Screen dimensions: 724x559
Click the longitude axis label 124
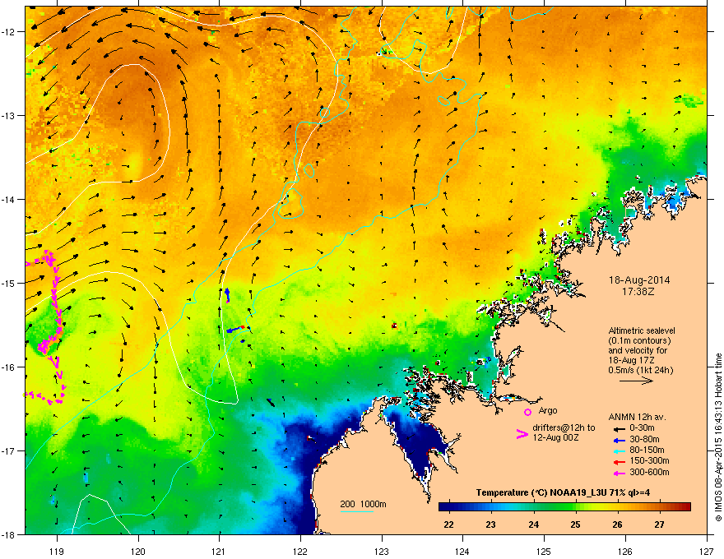pos(462,551)
